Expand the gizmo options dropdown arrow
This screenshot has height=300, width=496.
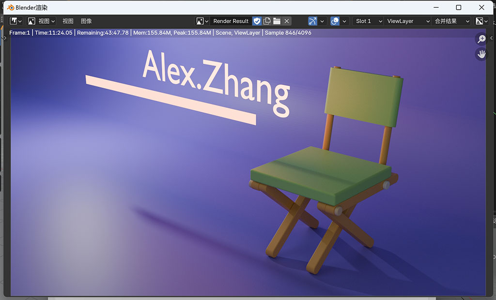(x=322, y=21)
